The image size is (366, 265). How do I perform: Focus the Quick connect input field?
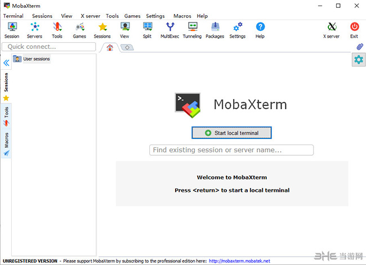tap(49, 47)
